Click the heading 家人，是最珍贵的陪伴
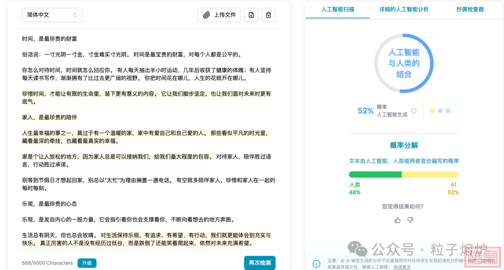504x270 pixels. click(x=49, y=118)
